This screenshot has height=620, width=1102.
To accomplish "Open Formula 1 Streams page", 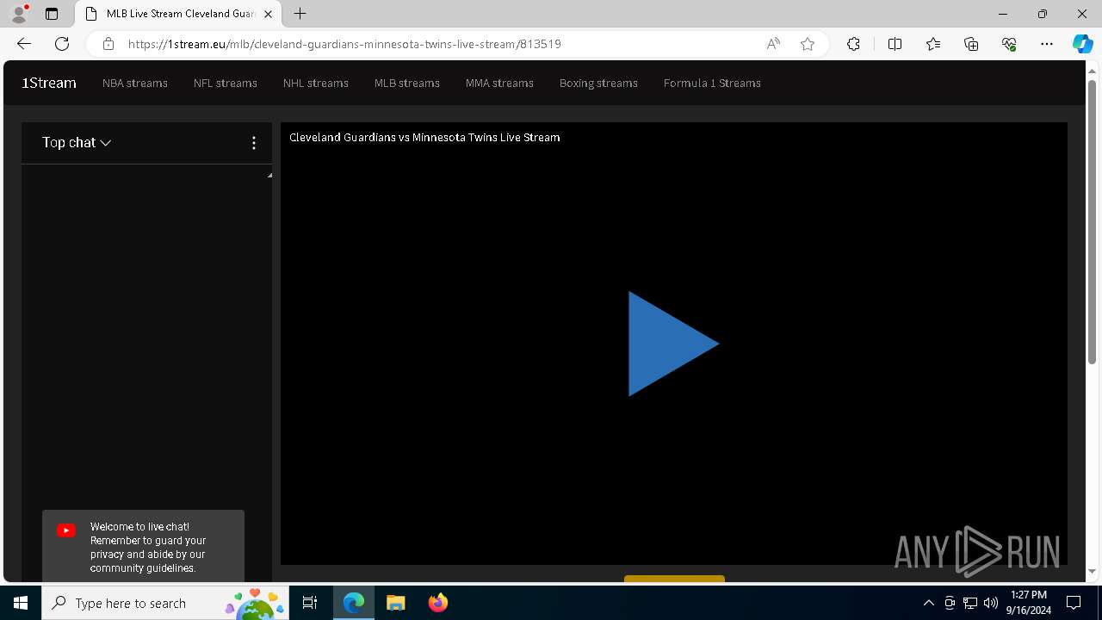I will (712, 84).
